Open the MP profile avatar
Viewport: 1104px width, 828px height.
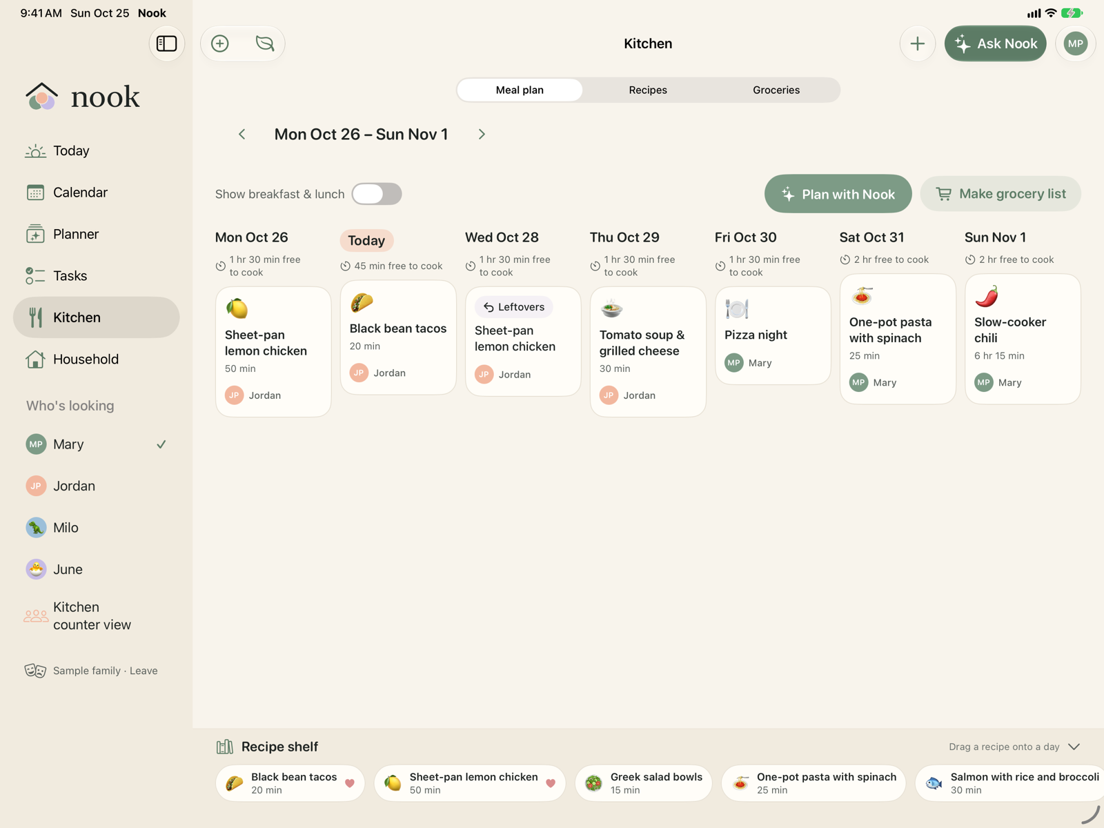1075,43
